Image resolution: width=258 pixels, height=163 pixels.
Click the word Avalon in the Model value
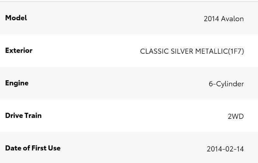(x=232, y=19)
